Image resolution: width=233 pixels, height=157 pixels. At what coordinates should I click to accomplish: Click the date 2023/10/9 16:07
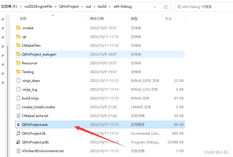(103, 54)
